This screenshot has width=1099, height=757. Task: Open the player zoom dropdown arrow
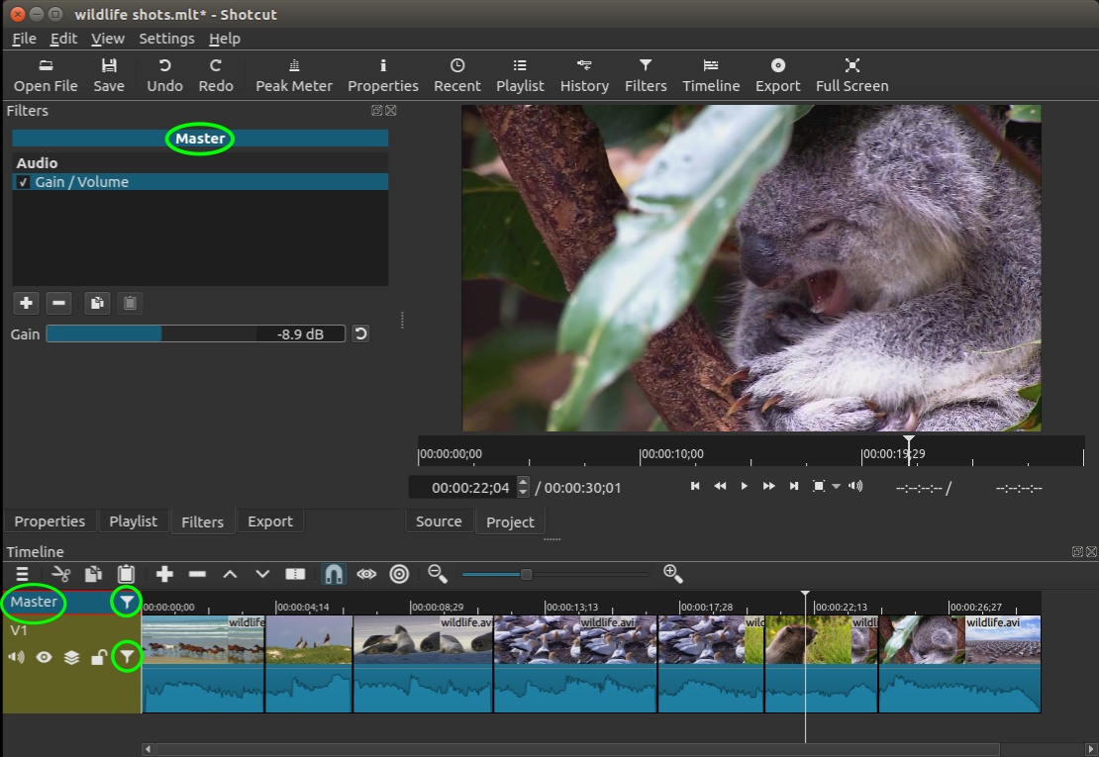836,487
